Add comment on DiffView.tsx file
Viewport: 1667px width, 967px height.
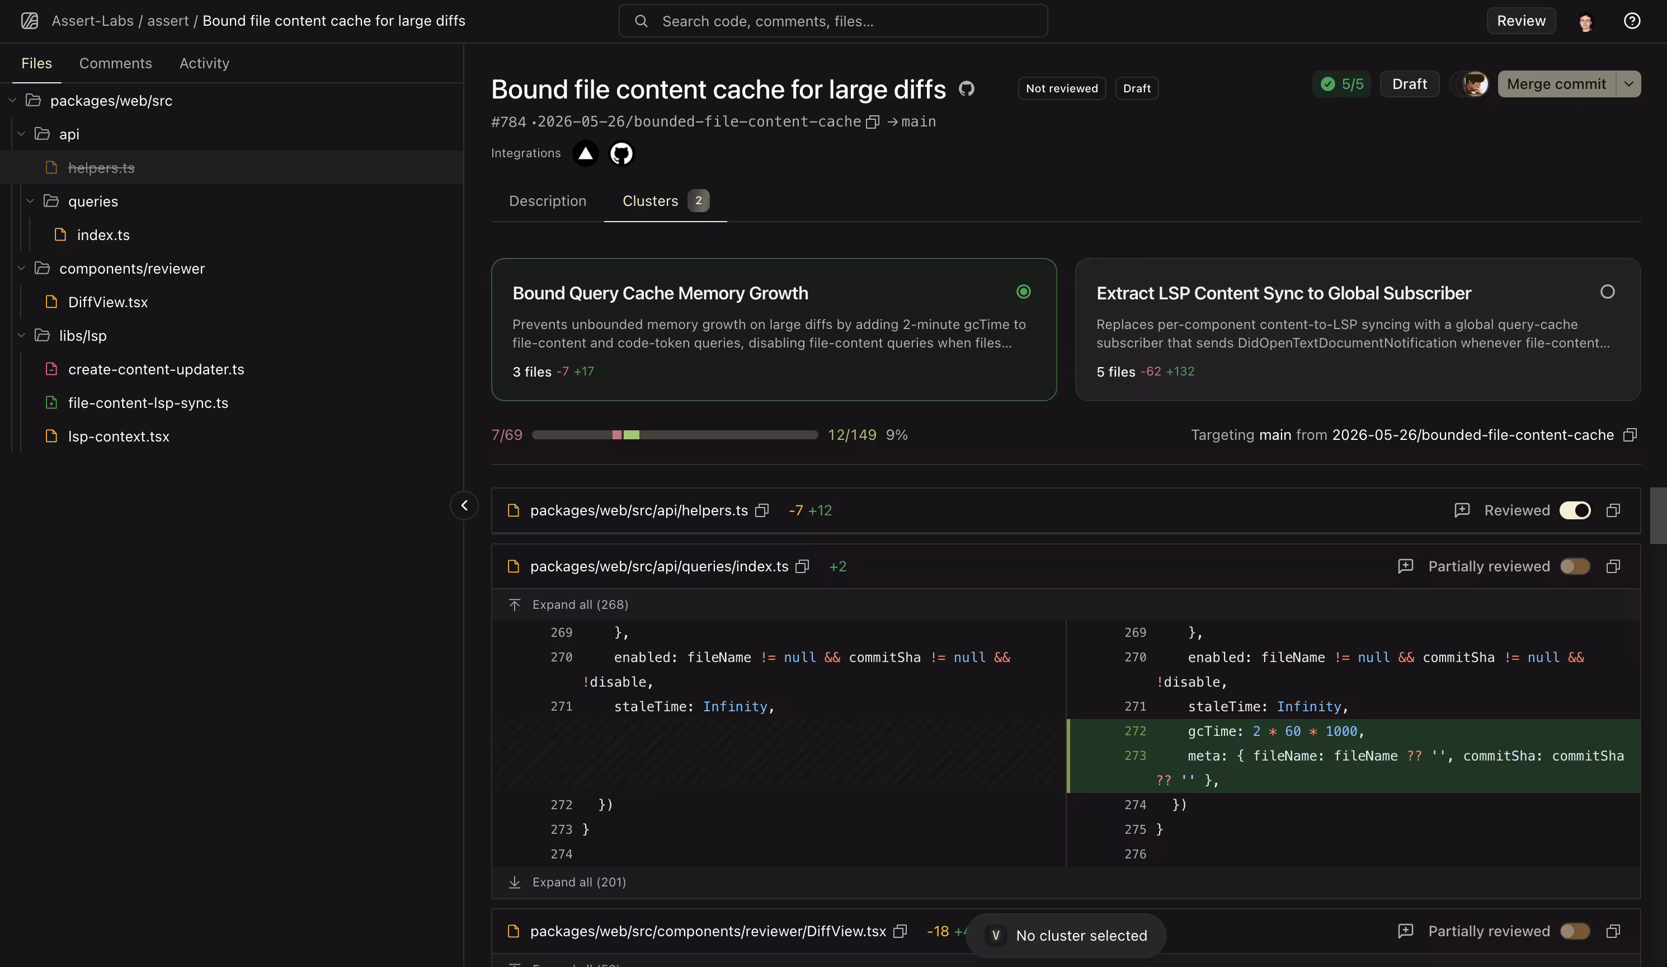click(1406, 931)
